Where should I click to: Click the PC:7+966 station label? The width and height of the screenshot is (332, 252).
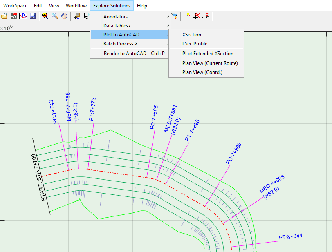tap(234, 154)
